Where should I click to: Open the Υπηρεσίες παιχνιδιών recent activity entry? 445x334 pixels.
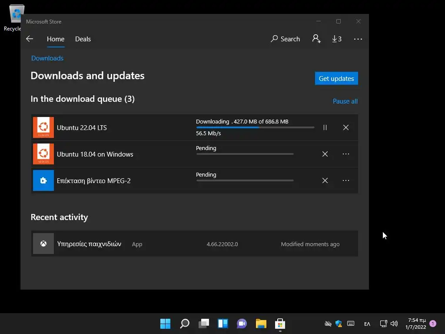tap(194, 244)
